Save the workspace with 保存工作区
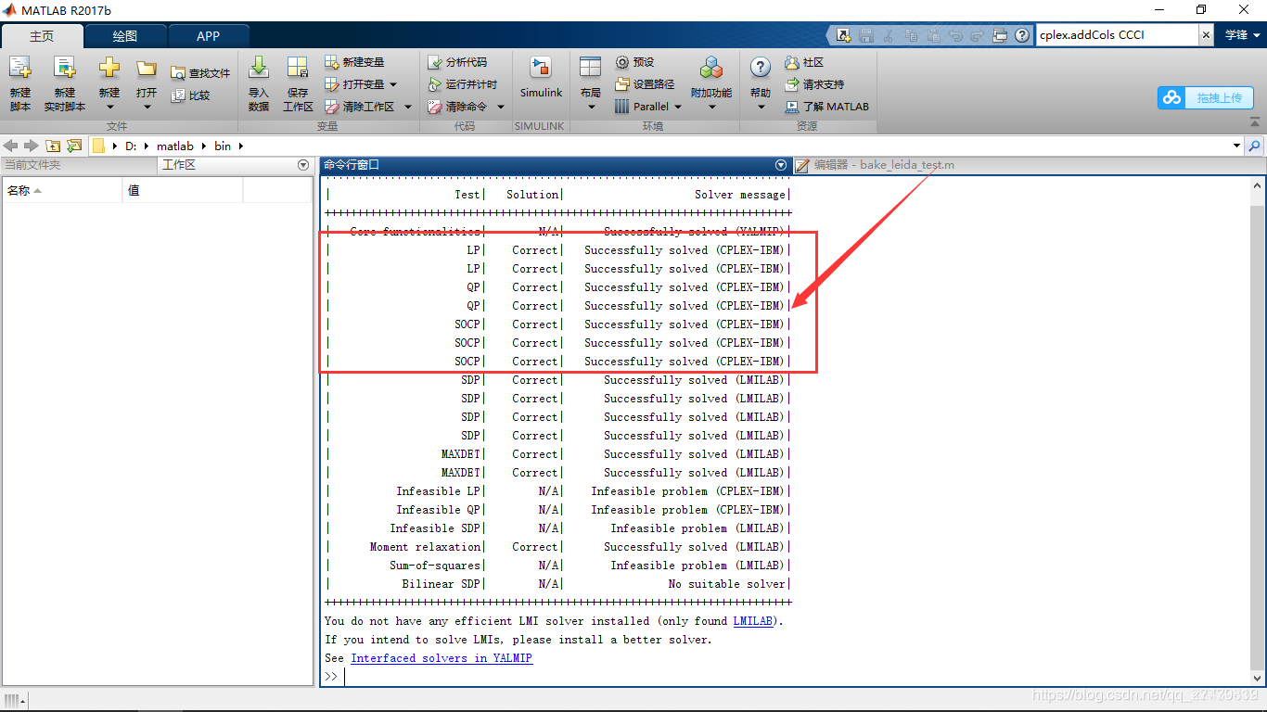Screen dimensions: 1267x712 click(298, 83)
